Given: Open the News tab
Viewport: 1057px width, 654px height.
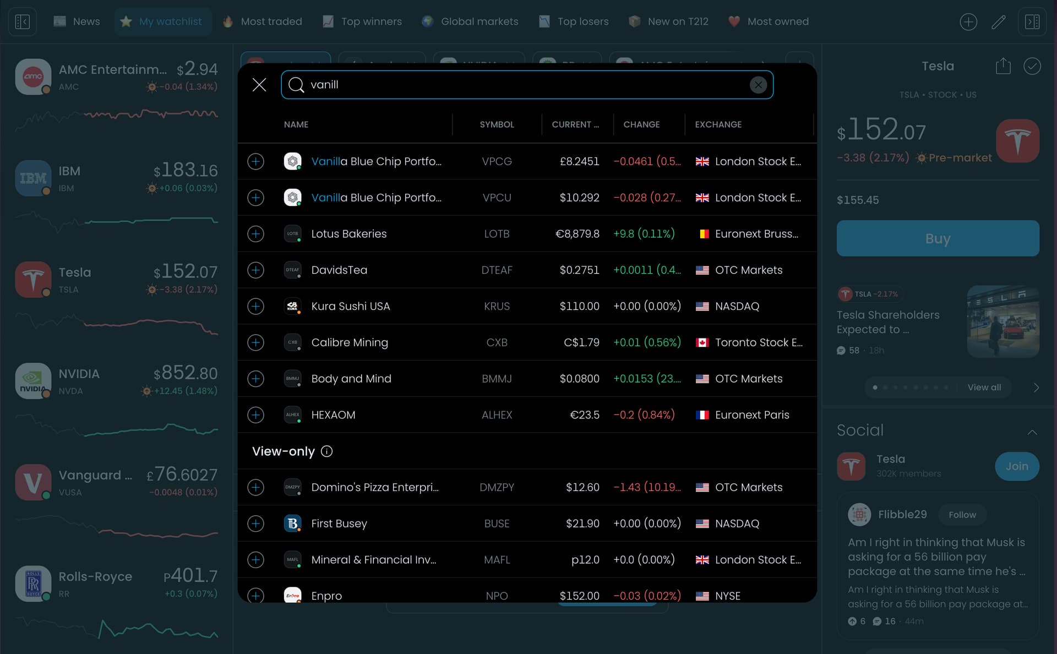Looking at the screenshot, I should [77, 21].
